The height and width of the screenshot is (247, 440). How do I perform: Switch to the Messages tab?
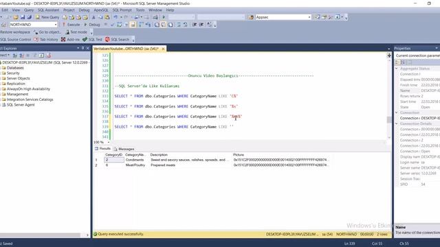coord(124,149)
